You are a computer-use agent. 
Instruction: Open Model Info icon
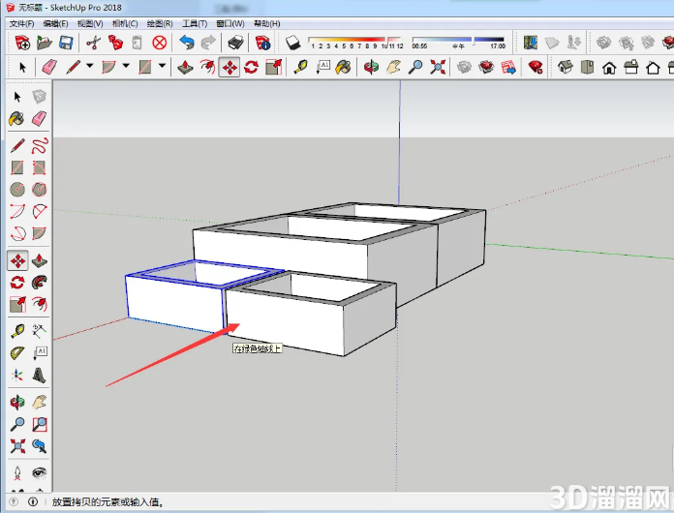click(262, 43)
